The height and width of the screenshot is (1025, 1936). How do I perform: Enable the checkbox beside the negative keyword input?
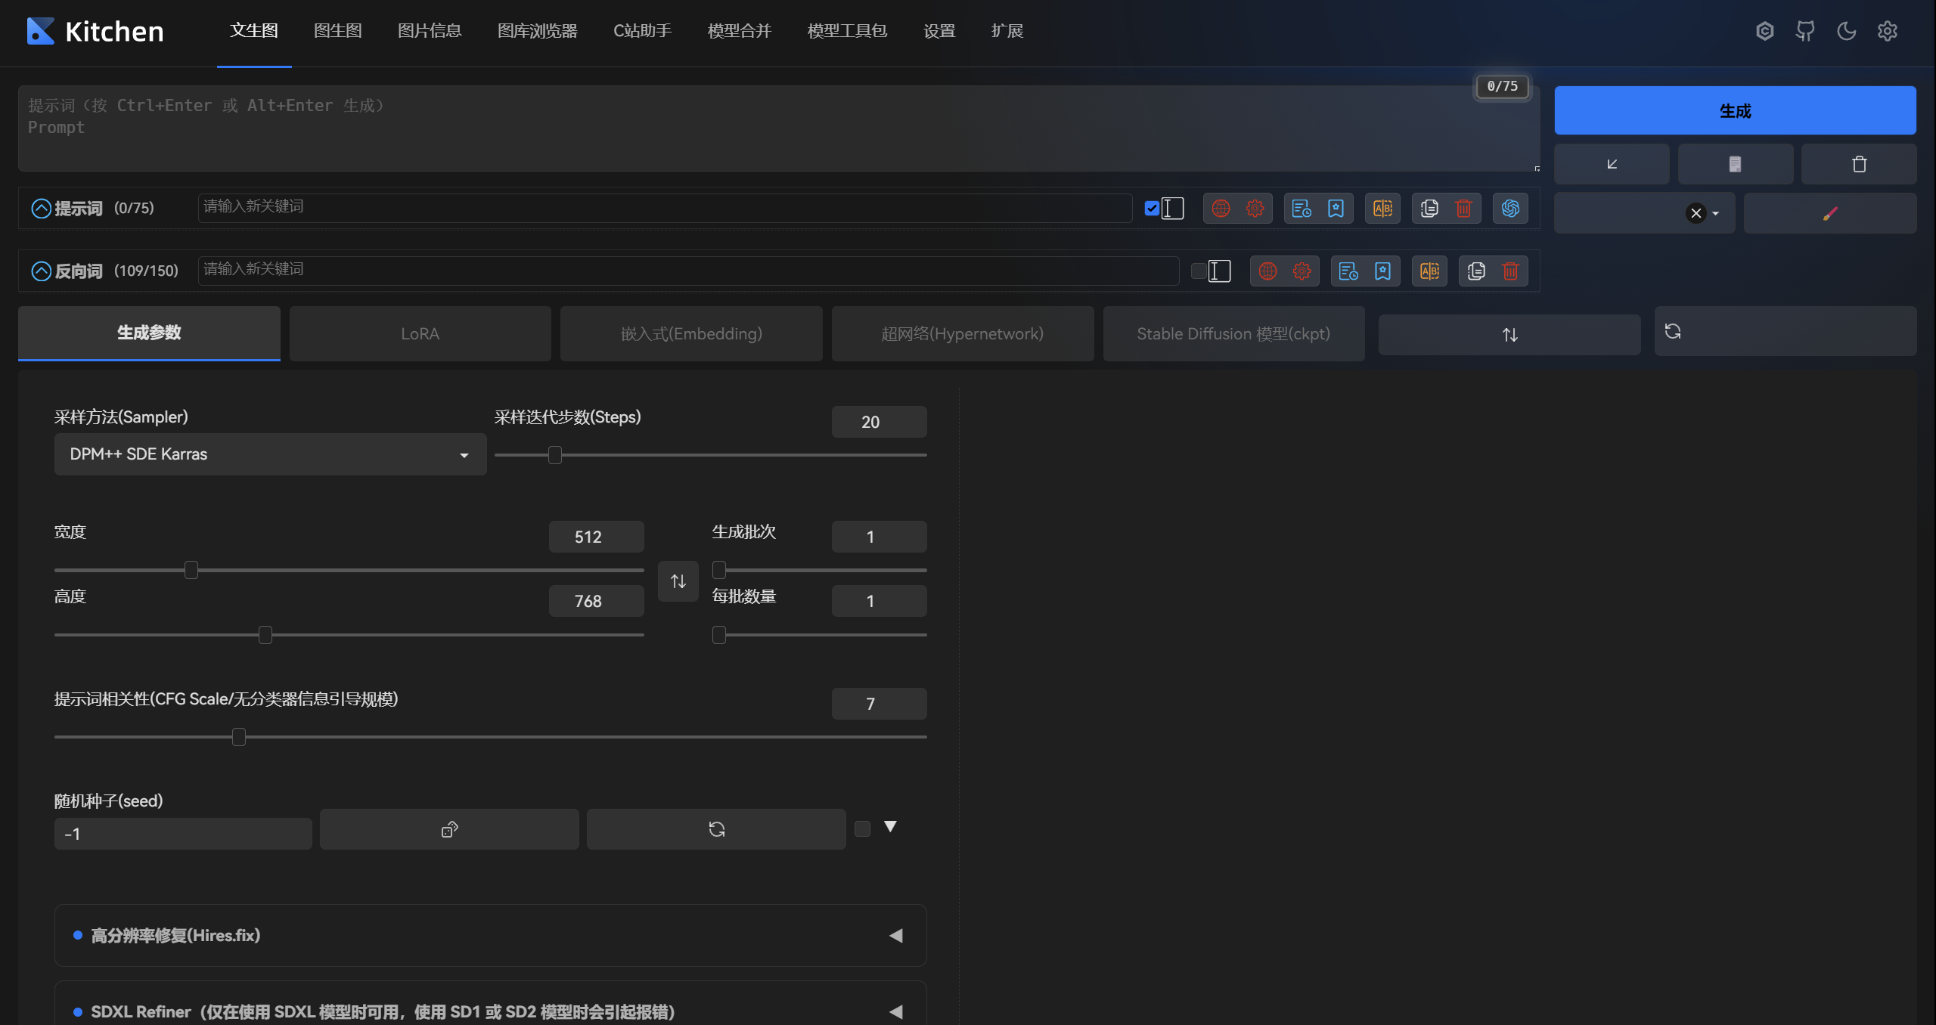pos(1198,270)
